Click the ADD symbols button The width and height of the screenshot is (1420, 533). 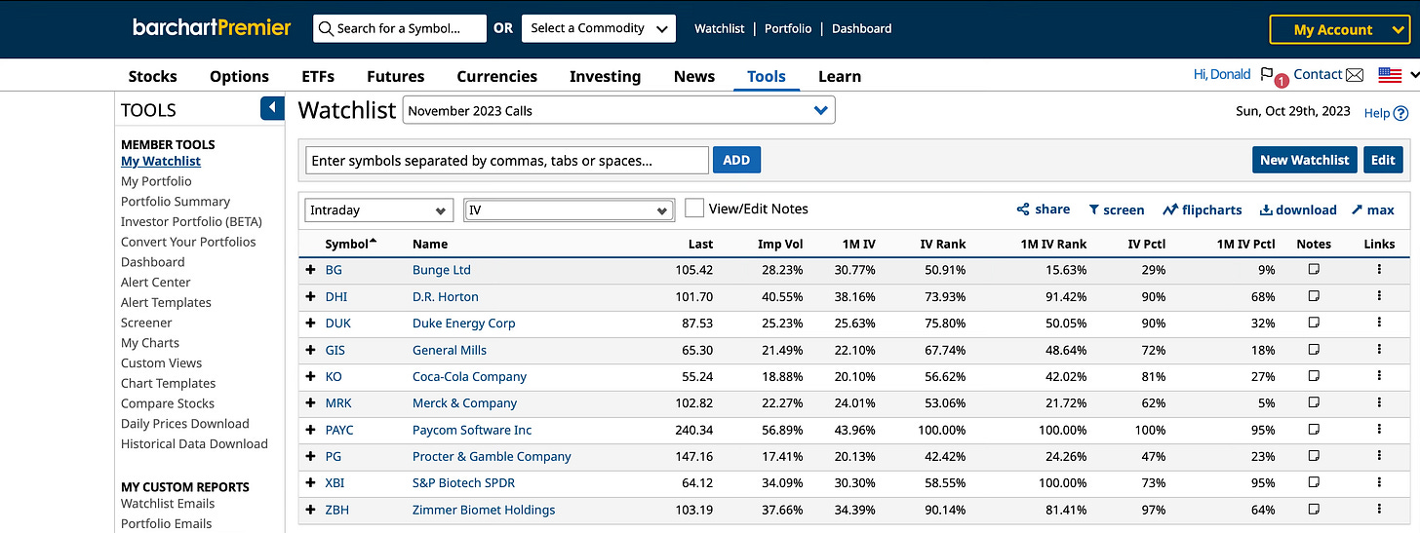pyautogui.click(x=736, y=160)
